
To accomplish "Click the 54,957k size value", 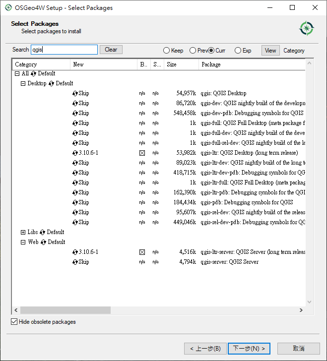I will point(186,93).
